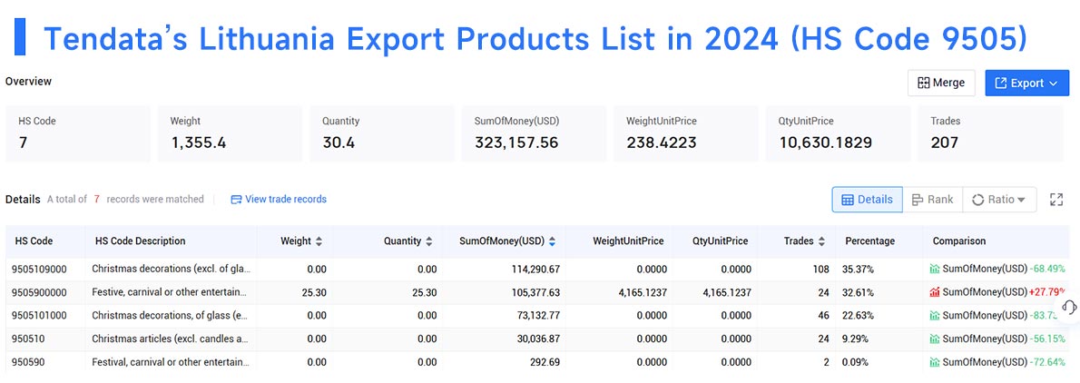This screenshot has height=383, width=1080.
Task: Click the fullscreen expand icon
Action: [1056, 199]
